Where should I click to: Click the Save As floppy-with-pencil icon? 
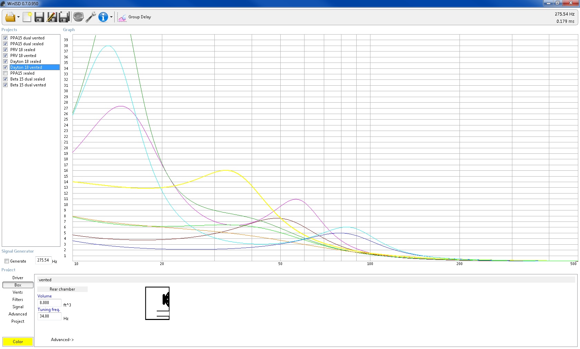coord(52,17)
